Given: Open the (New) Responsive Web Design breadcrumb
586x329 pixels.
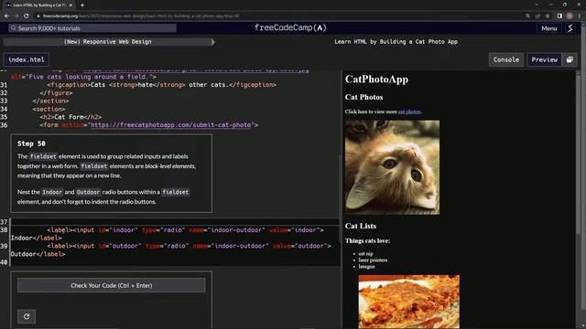Looking at the screenshot, I should (108, 42).
